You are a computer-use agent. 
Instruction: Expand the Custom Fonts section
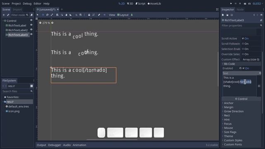241,144
